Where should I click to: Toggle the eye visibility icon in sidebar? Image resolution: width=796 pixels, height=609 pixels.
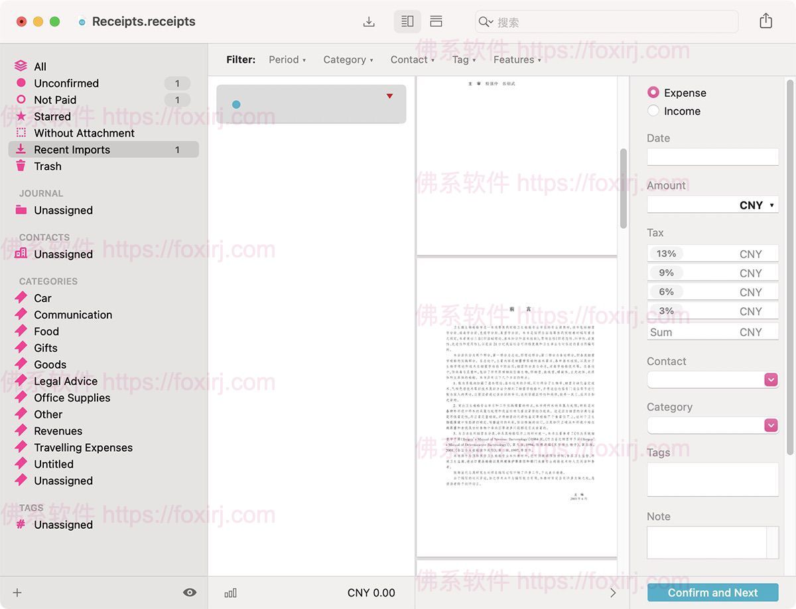(x=190, y=593)
